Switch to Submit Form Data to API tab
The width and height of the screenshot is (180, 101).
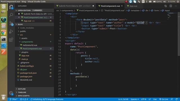click(x=75, y=6)
